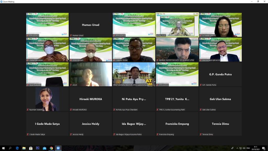Image resolution: width=268 pixels, height=151 pixels.
Task: Open the taskbar search magnifier
Action: [10, 148]
